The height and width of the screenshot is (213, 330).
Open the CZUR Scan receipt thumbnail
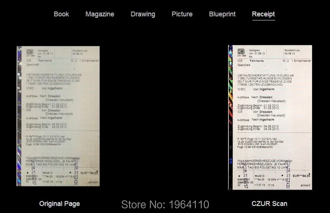(270, 117)
